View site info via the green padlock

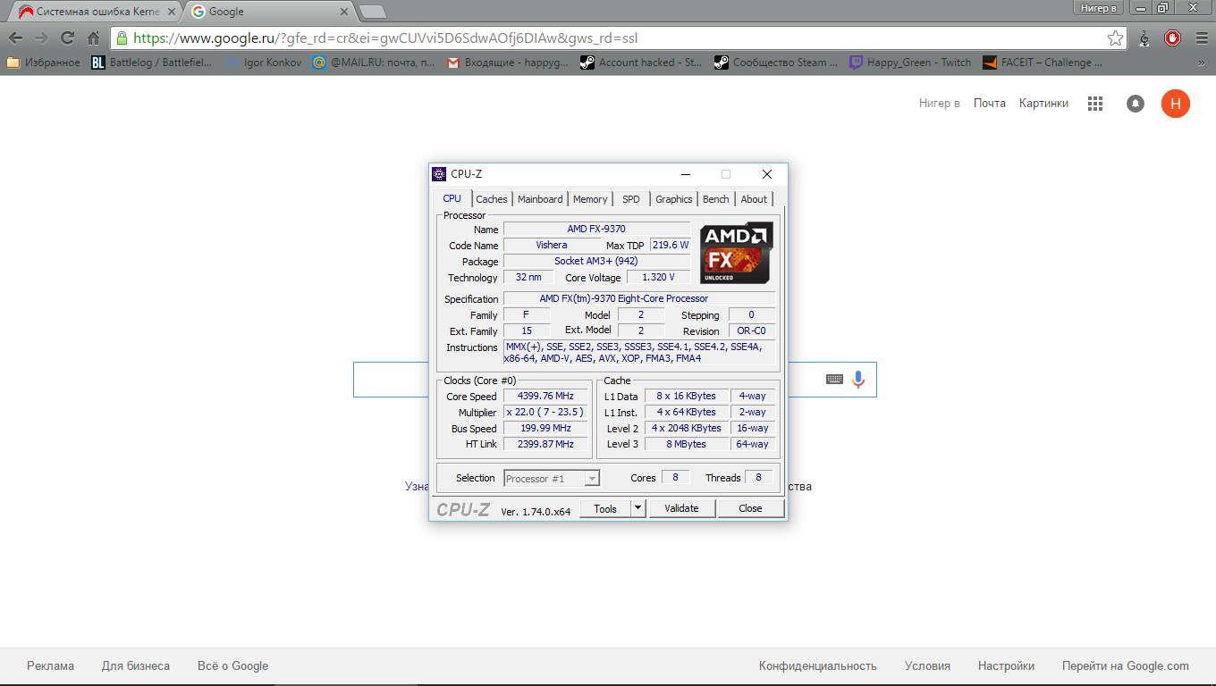[122, 38]
